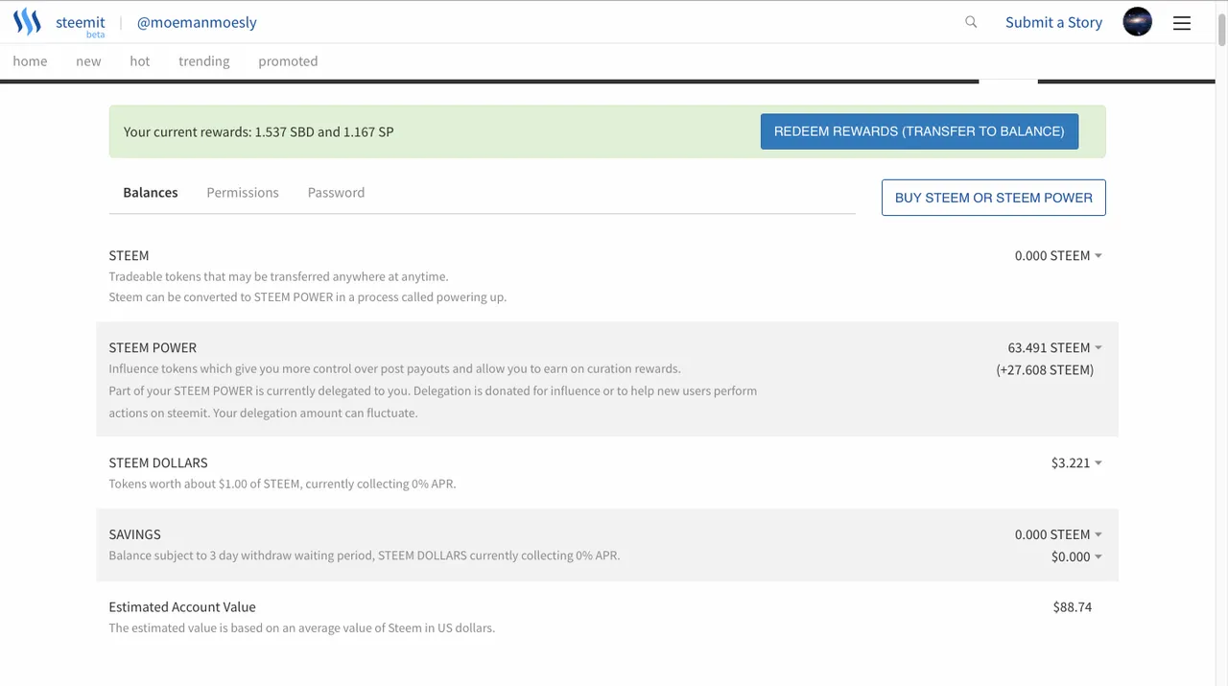Click Buy Steem or Steem Power button
Screen dimensions: 1228x686
pos(994,198)
